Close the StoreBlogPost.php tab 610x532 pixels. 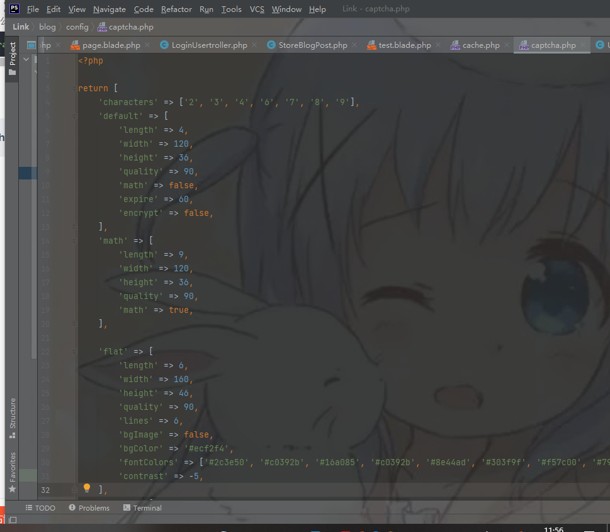click(354, 45)
